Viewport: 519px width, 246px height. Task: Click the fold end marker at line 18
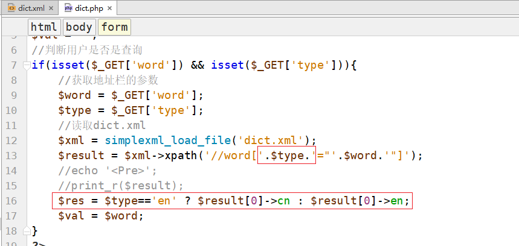click(x=25, y=231)
